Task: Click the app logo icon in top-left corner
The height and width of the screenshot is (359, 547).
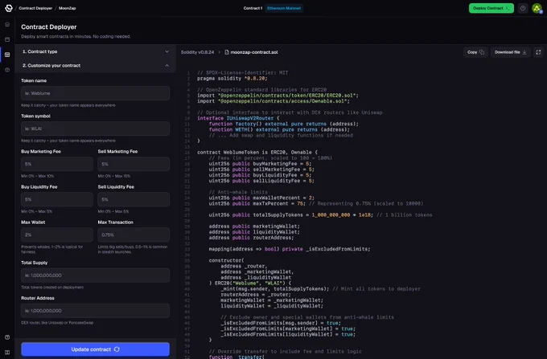Action: (9, 8)
